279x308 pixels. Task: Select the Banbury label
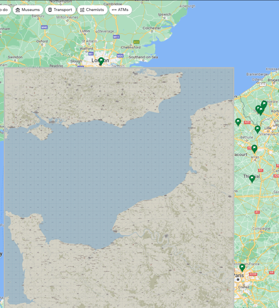pos(38,16)
